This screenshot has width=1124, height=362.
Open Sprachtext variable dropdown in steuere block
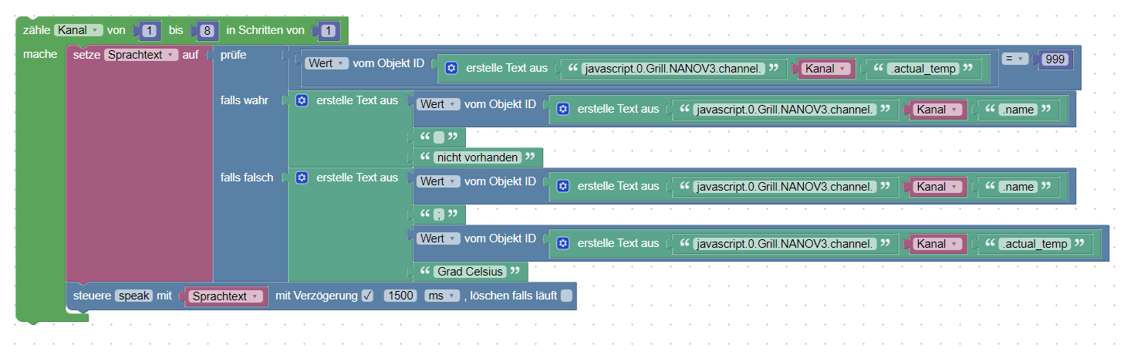tap(225, 296)
